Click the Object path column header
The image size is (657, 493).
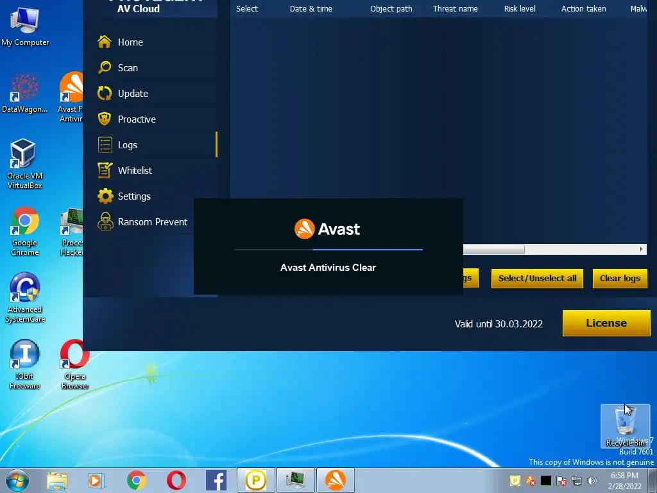(391, 9)
